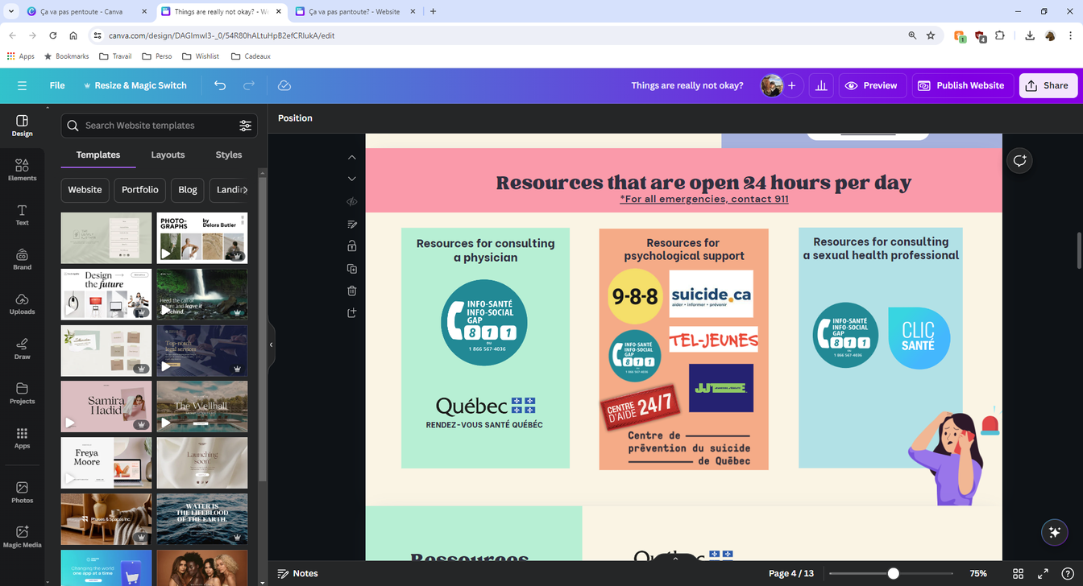
Task: Open the Apps sidebar panel
Action: (x=22, y=437)
